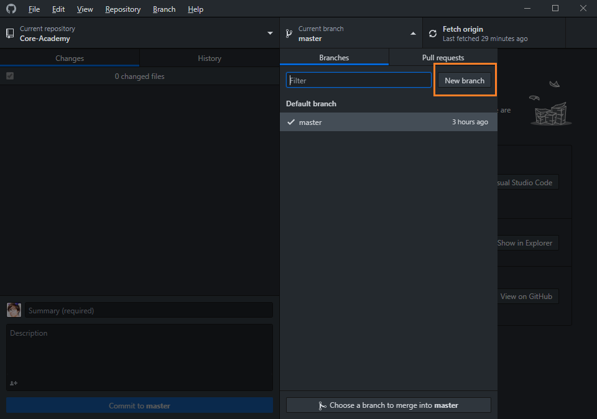Select the checkmarked master branch

[x=388, y=122]
